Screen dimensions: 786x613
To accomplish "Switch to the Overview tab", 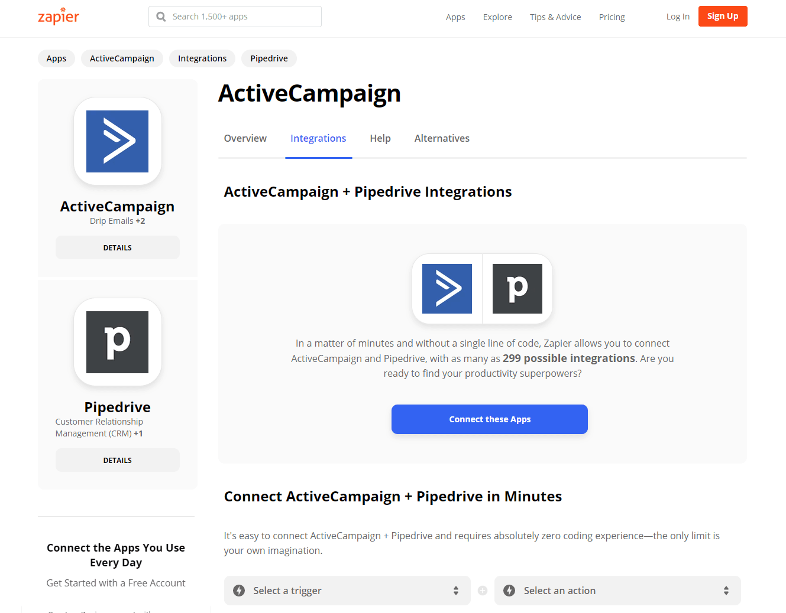I will tap(245, 138).
